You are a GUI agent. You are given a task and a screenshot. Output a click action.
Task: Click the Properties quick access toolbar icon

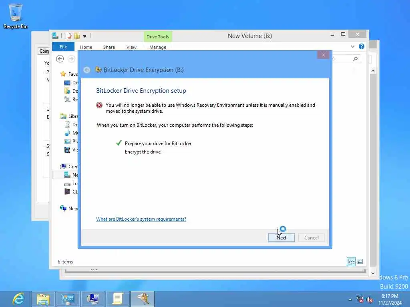point(68,36)
